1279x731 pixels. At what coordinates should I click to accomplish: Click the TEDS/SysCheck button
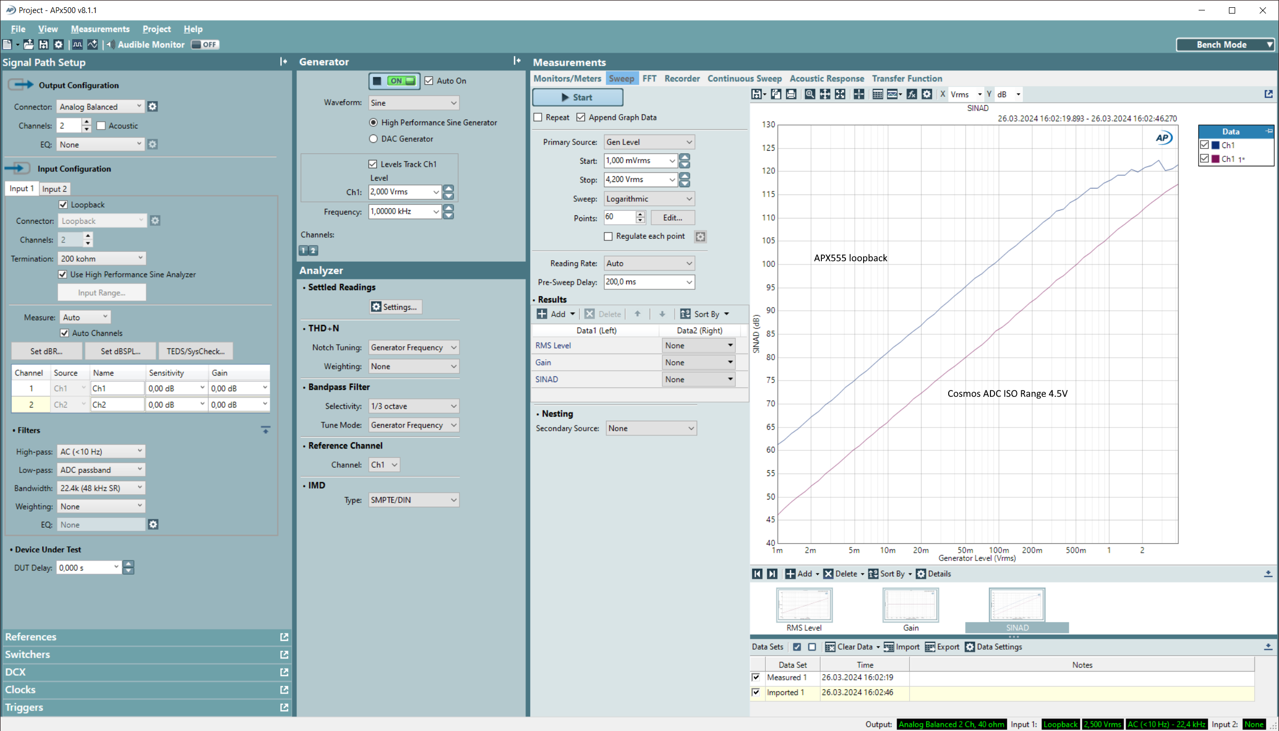[x=196, y=351]
